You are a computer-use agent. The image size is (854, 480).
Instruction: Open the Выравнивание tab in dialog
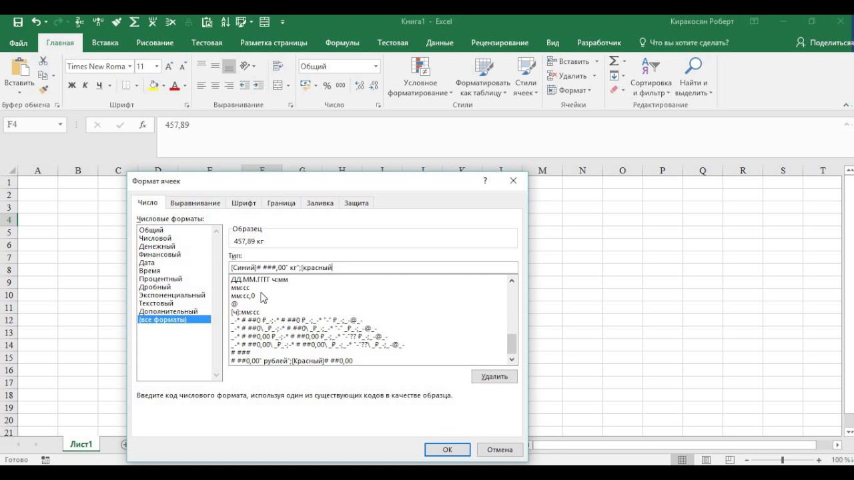[x=195, y=203]
